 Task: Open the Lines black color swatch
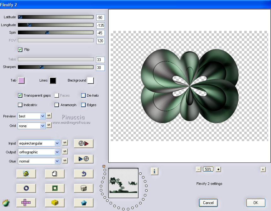click(53, 81)
